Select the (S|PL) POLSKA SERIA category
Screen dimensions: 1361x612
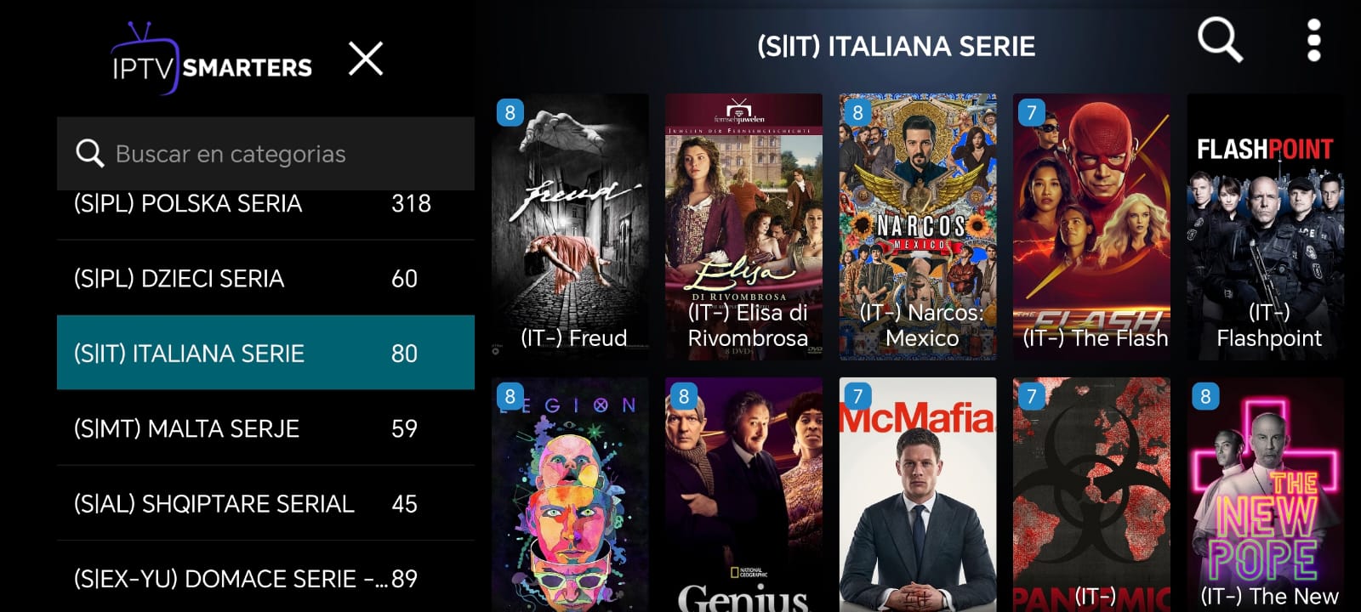[x=265, y=204]
